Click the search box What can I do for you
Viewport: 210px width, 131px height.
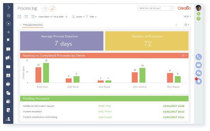tap(154, 8)
